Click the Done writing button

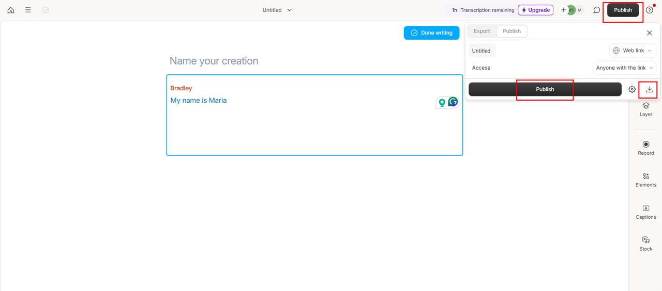pyautogui.click(x=431, y=33)
